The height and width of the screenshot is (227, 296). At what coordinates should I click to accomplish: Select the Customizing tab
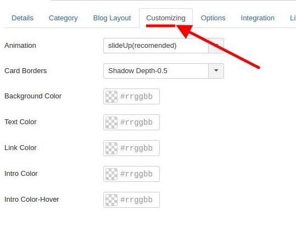coord(166,18)
